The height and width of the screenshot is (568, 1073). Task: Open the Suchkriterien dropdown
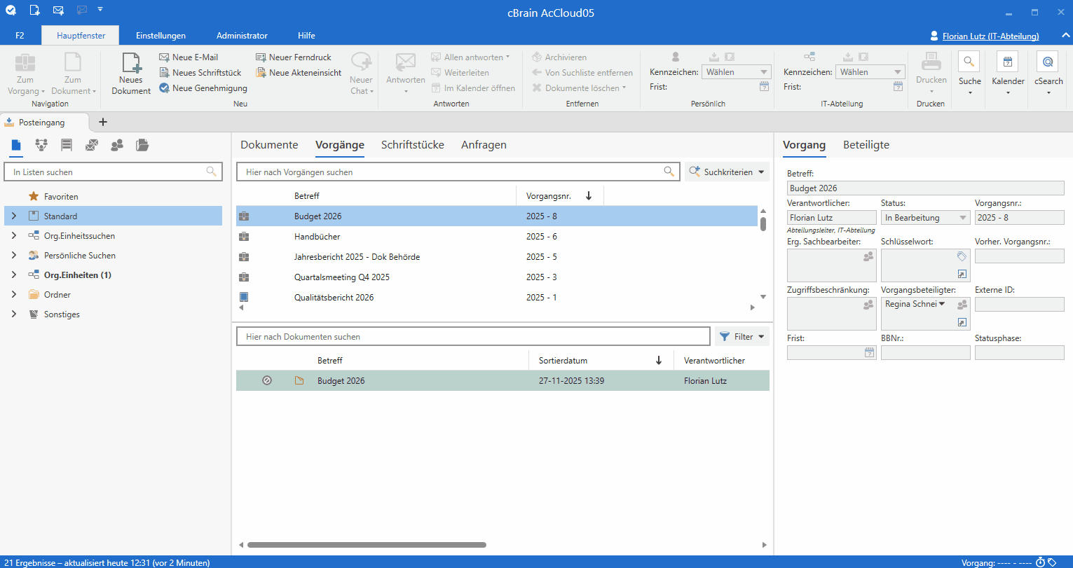point(727,172)
